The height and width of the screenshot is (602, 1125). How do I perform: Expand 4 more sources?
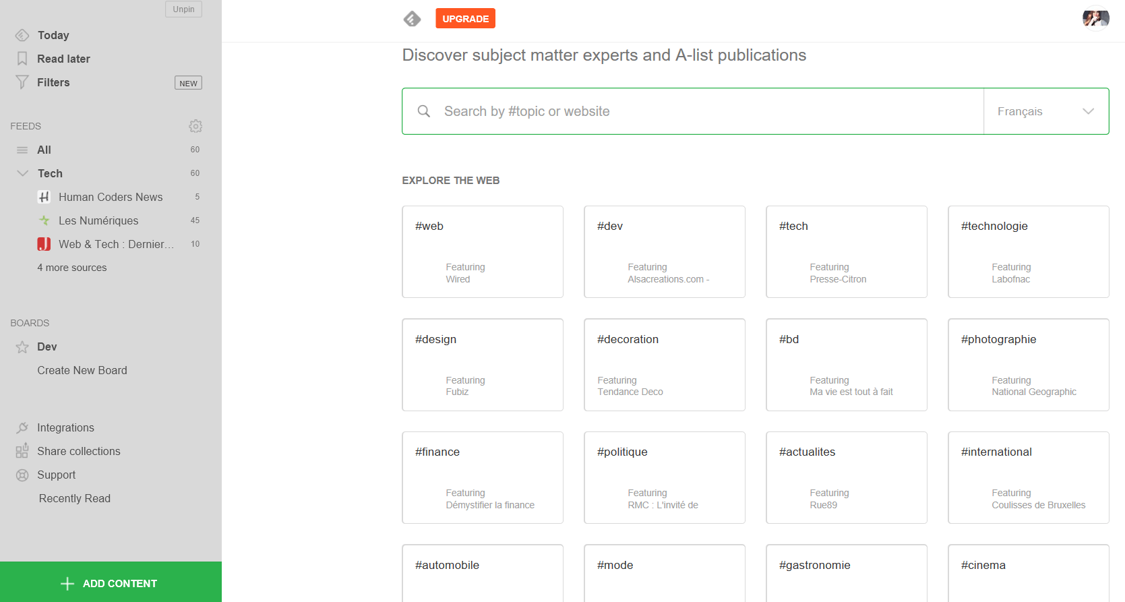pyautogui.click(x=72, y=268)
